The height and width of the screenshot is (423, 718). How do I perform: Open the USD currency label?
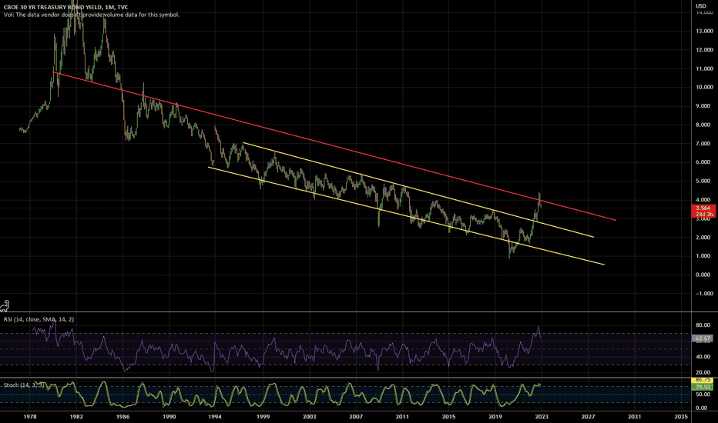pyautogui.click(x=700, y=5)
